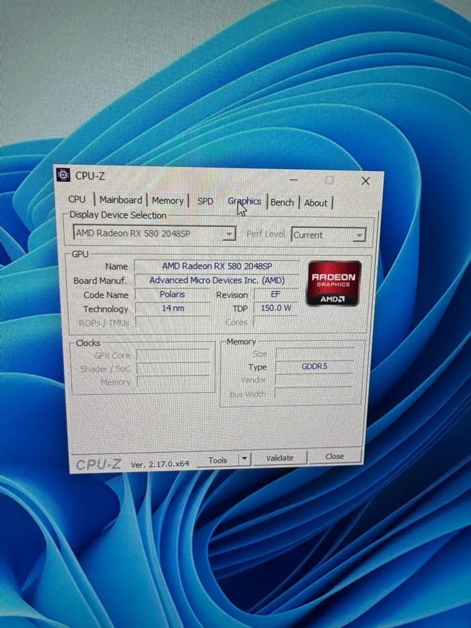Click the GPU Name field value

tap(217, 266)
